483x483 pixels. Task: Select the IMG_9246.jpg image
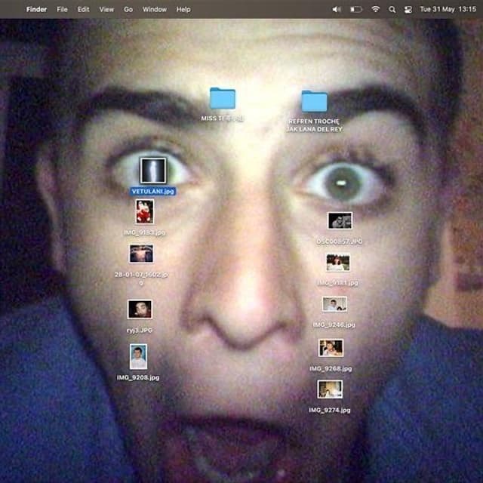pos(334,304)
